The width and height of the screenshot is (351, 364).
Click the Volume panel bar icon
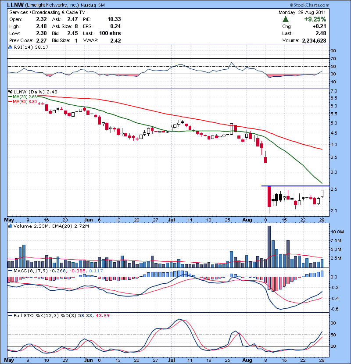pyautogui.click(x=10, y=226)
